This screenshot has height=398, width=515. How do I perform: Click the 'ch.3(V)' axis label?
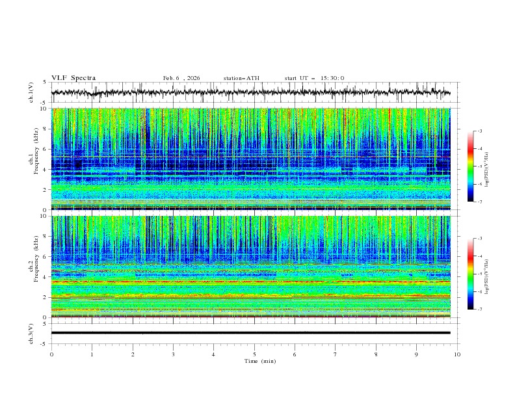[31, 334]
